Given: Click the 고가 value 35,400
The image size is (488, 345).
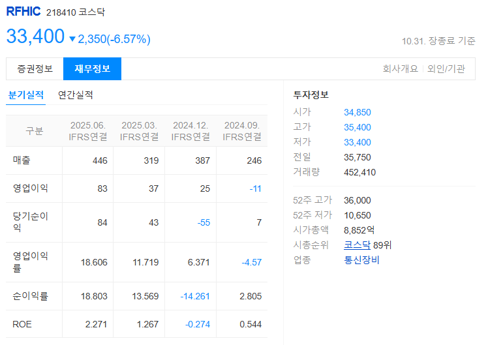Looking at the screenshot, I should click(358, 127).
